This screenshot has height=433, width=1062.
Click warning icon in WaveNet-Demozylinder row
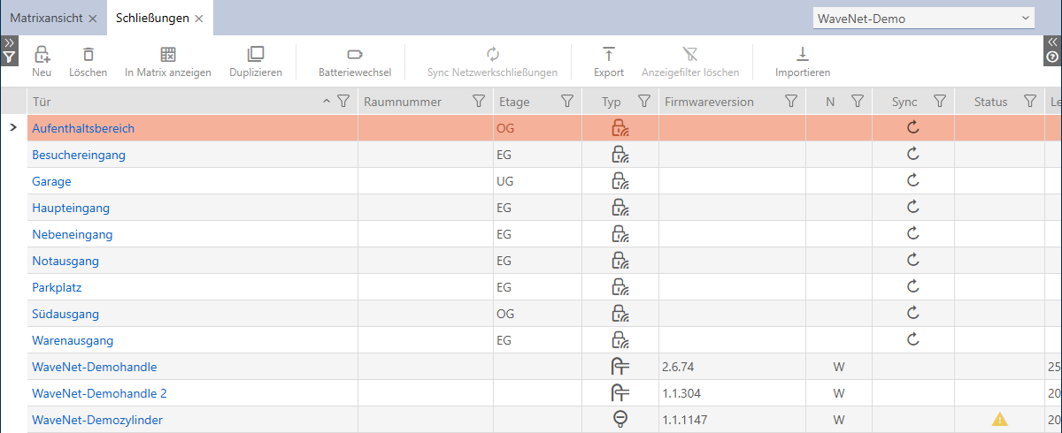[x=999, y=420]
